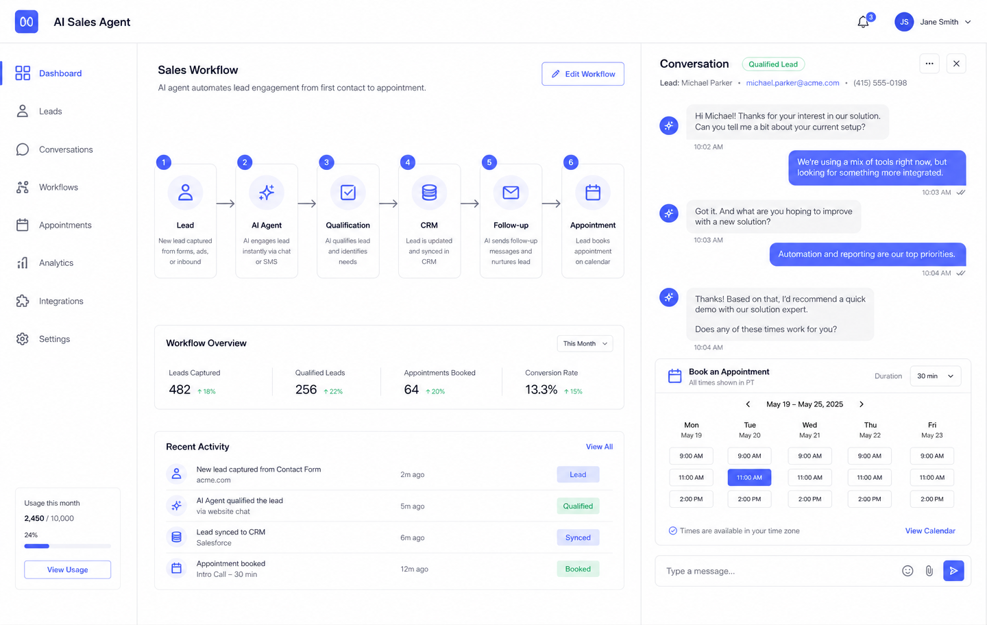Select Wed May 21 2:00 PM slot
Image resolution: width=987 pixels, height=625 pixels.
click(809, 499)
